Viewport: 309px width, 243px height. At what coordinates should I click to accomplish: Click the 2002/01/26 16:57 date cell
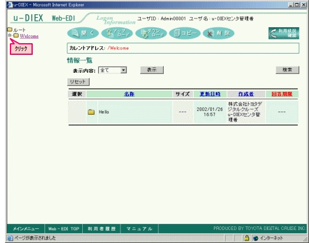[210, 112]
